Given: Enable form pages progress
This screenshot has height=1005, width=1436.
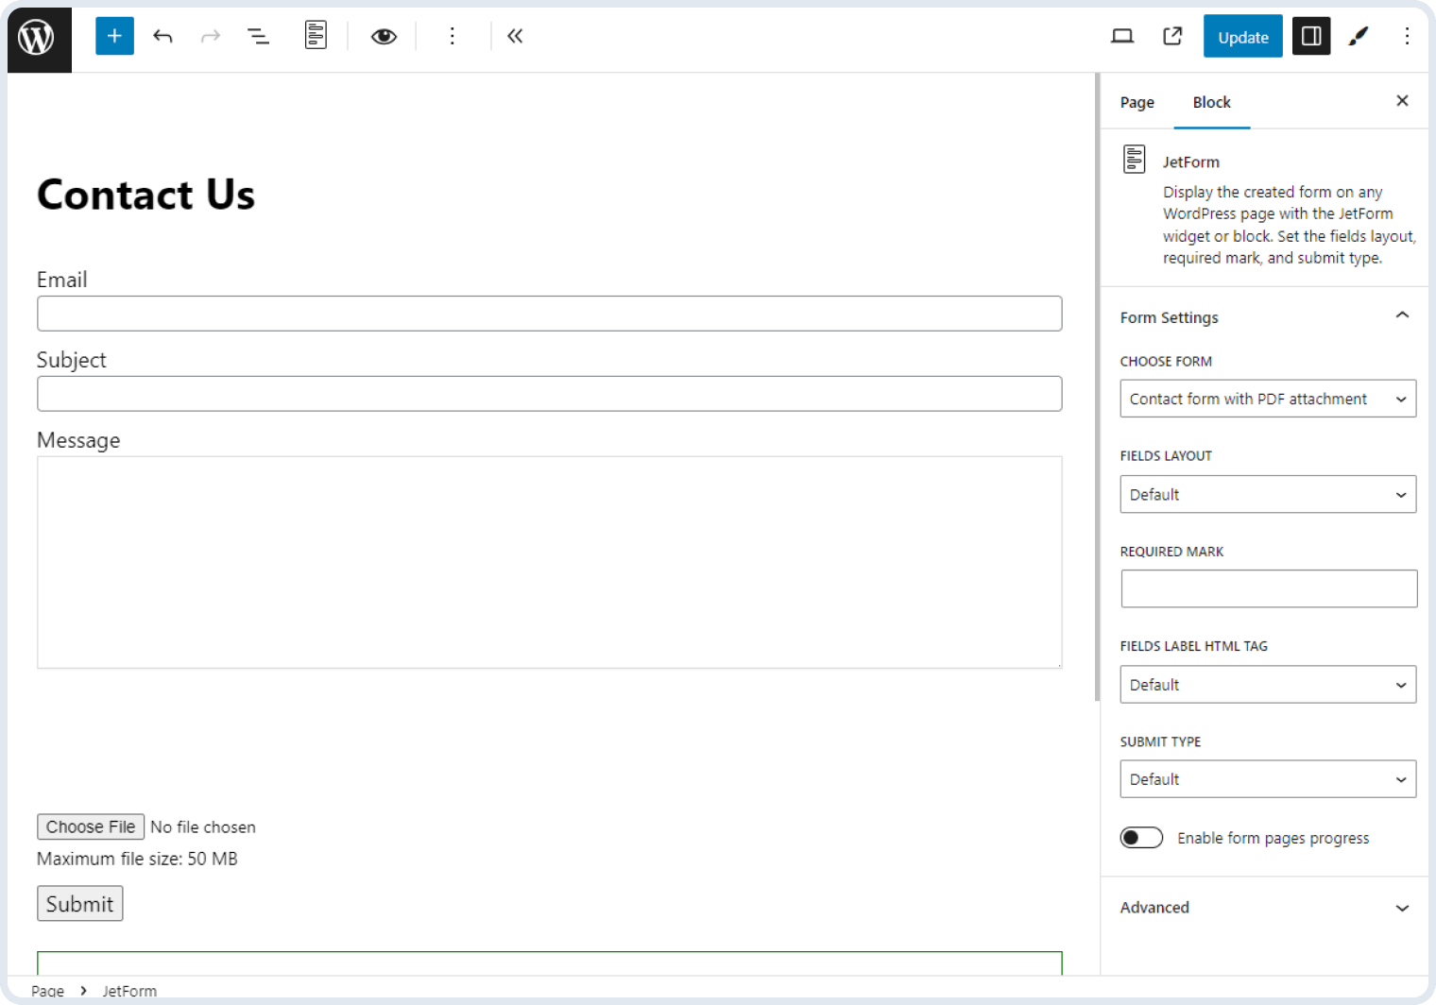Looking at the screenshot, I should pos(1141,838).
